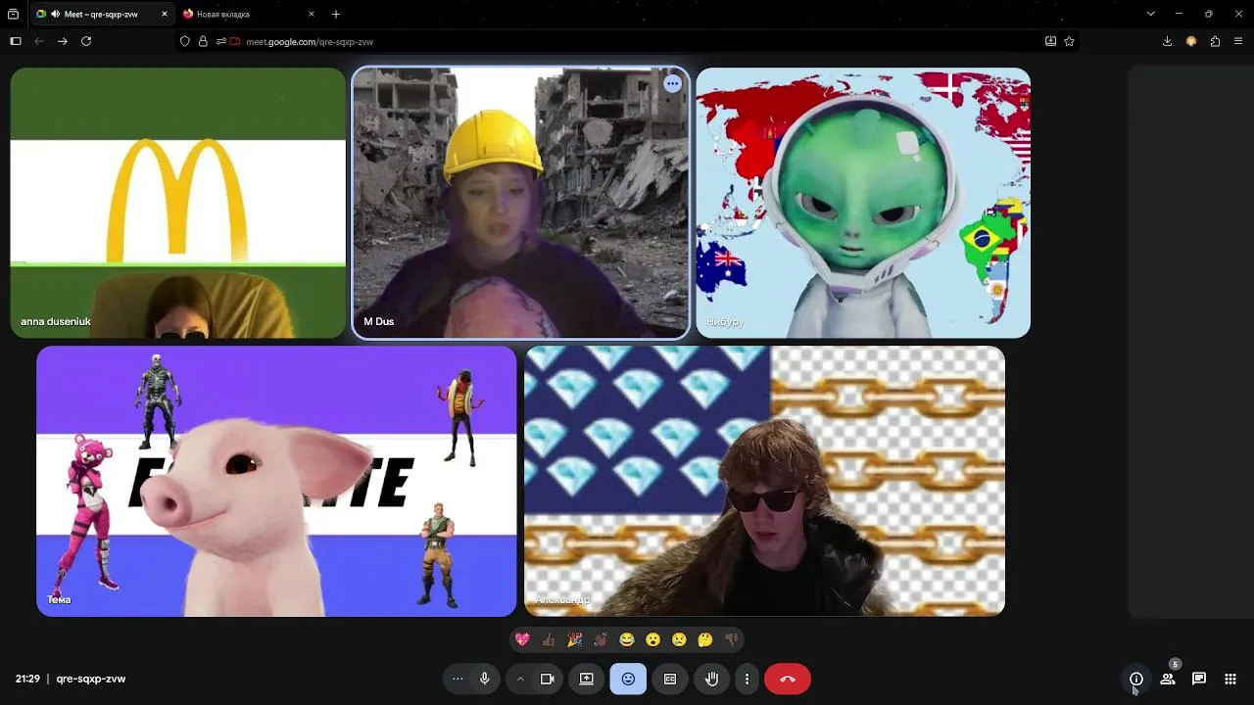
Task: Close the Meet browser tab
Action: tap(165, 14)
